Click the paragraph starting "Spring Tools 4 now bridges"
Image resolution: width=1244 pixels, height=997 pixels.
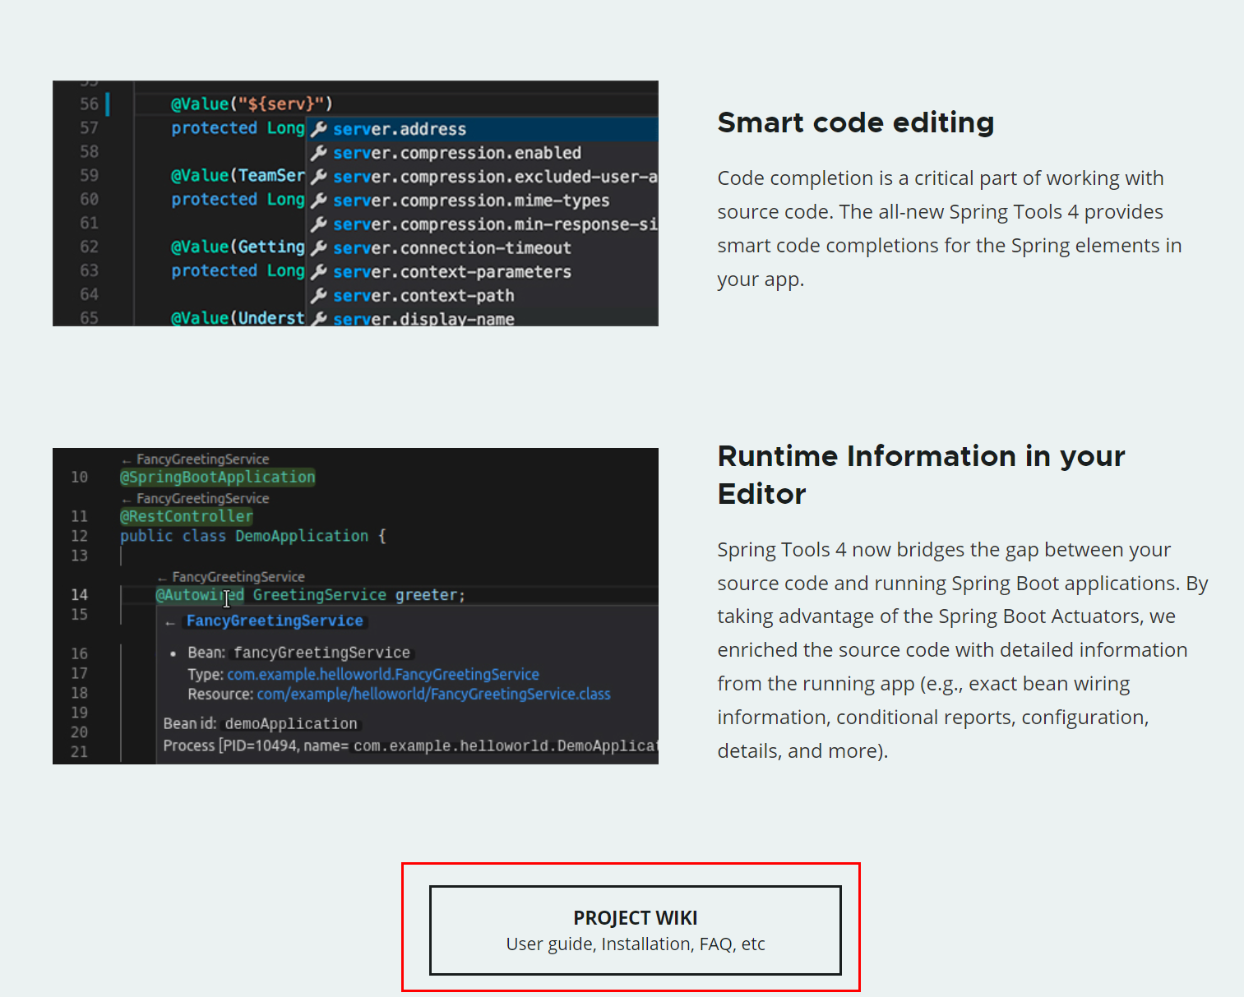[963, 649]
